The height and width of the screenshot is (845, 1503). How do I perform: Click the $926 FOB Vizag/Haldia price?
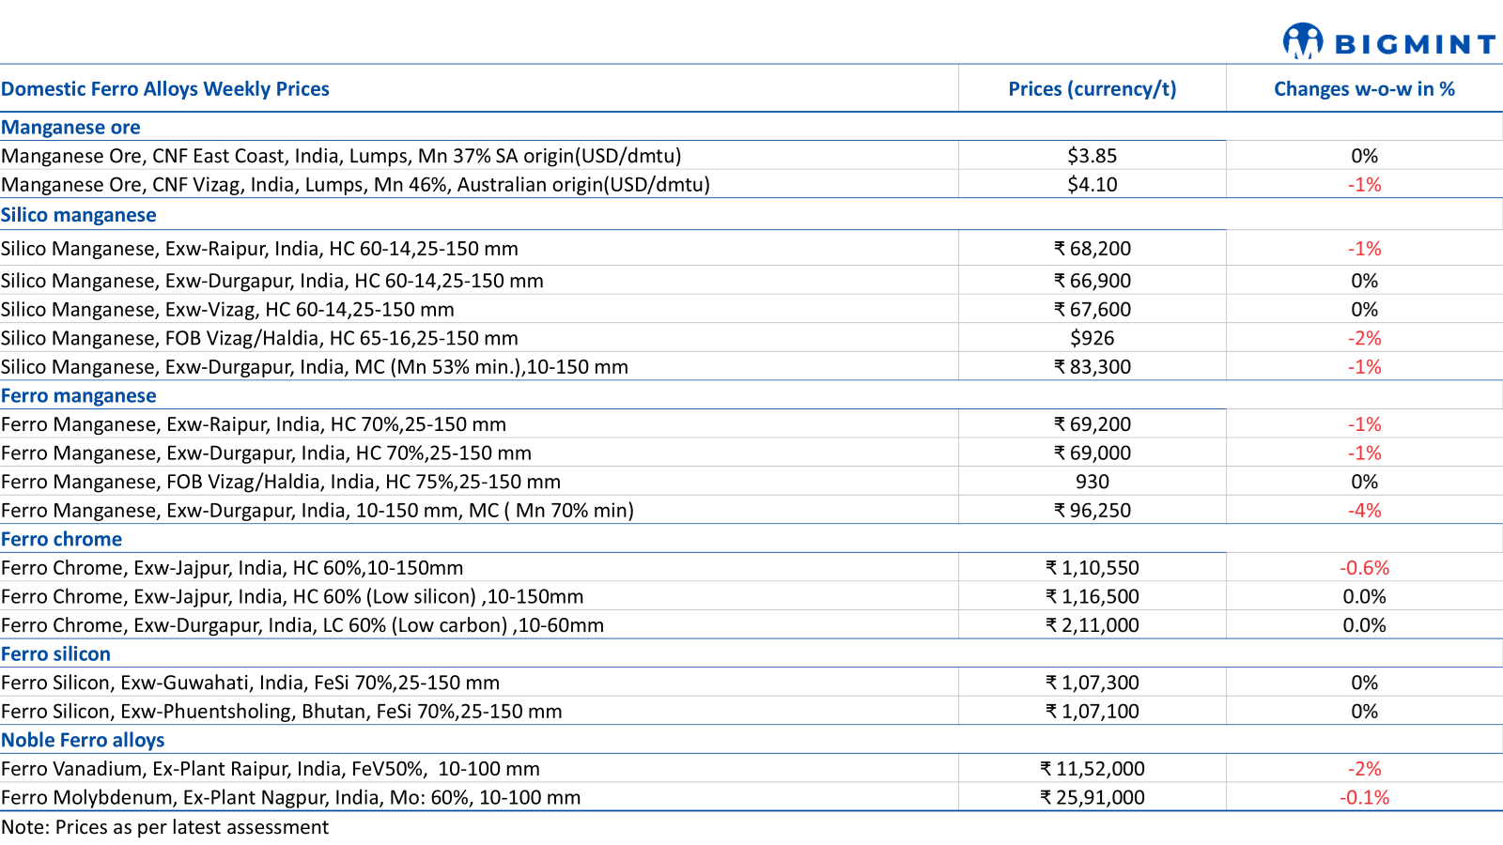[x=1092, y=338]
